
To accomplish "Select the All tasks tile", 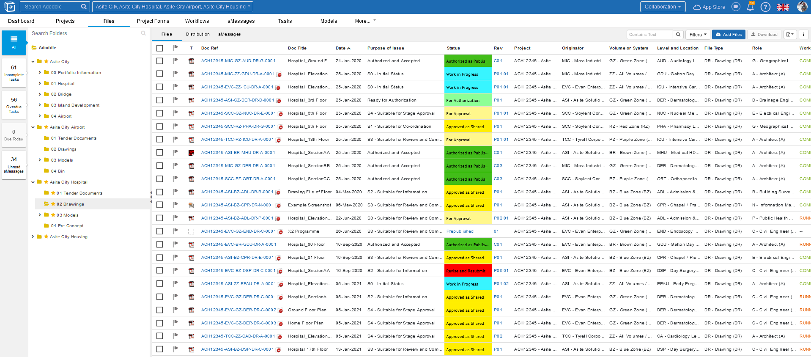I will [x=14, y=43].
